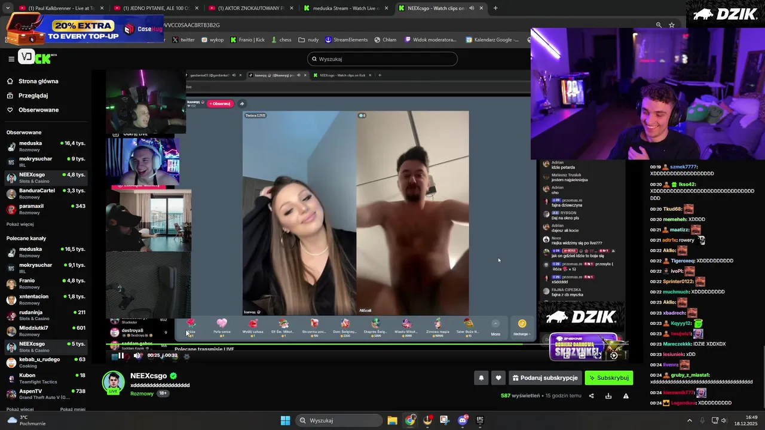765x430 pixels.
Task: Expand More gifts in embedded stream
Action: (x=495, y=327)
